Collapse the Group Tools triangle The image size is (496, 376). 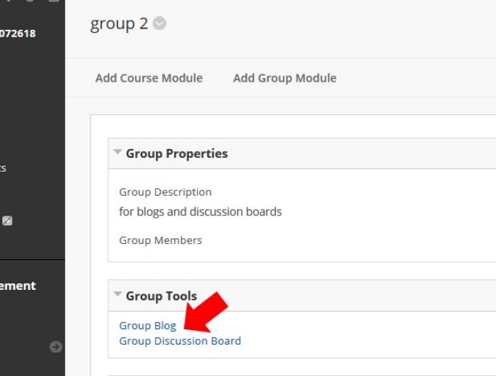pyautogui.click(x=117, y=295)
